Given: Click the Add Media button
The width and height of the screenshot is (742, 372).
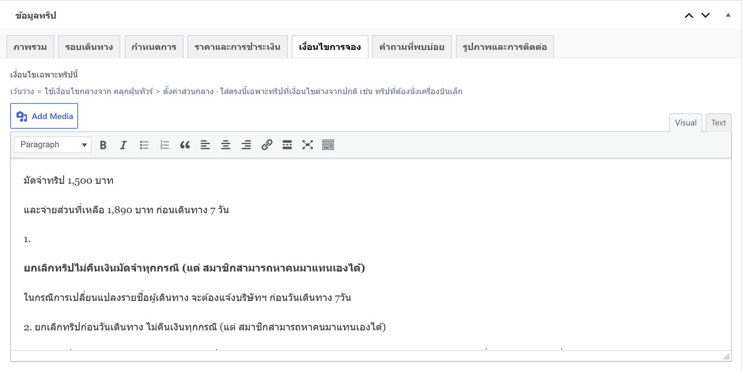Looking at the screenshot, I should tap(44, 116).
